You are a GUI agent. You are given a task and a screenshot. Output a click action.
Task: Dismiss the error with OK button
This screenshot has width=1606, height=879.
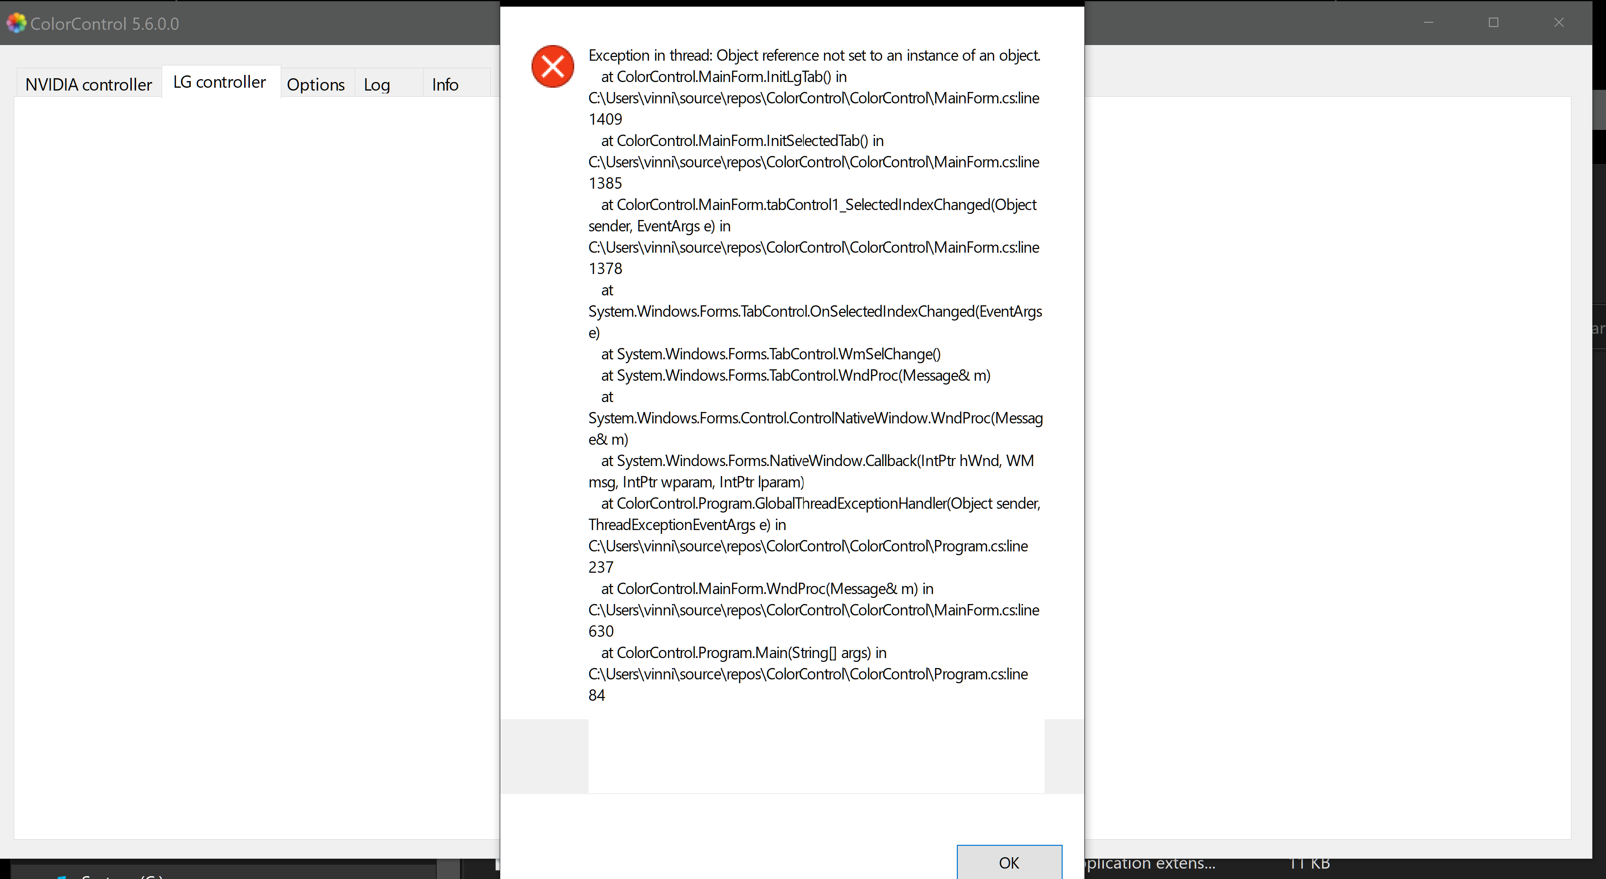click(1009, 863)
